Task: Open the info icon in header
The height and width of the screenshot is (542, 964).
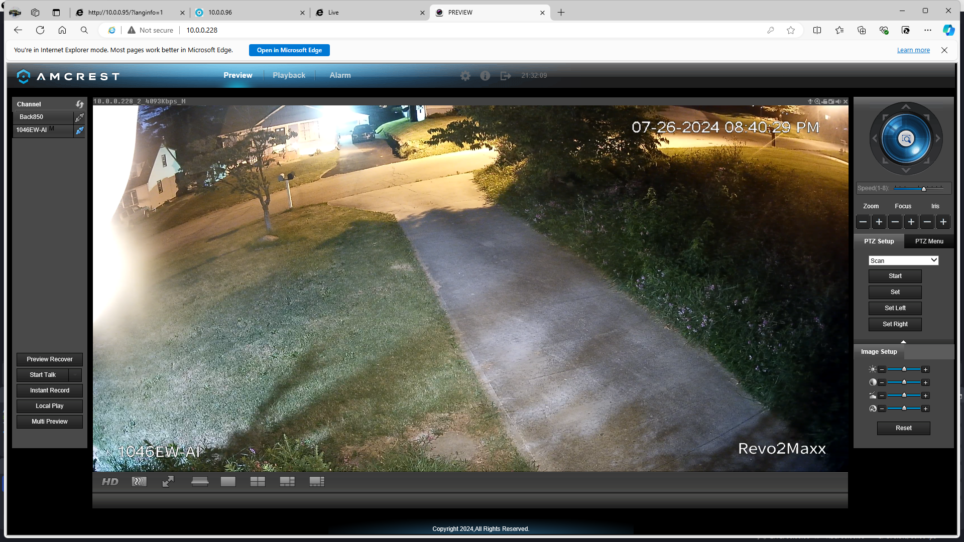Action: point(485,76)
